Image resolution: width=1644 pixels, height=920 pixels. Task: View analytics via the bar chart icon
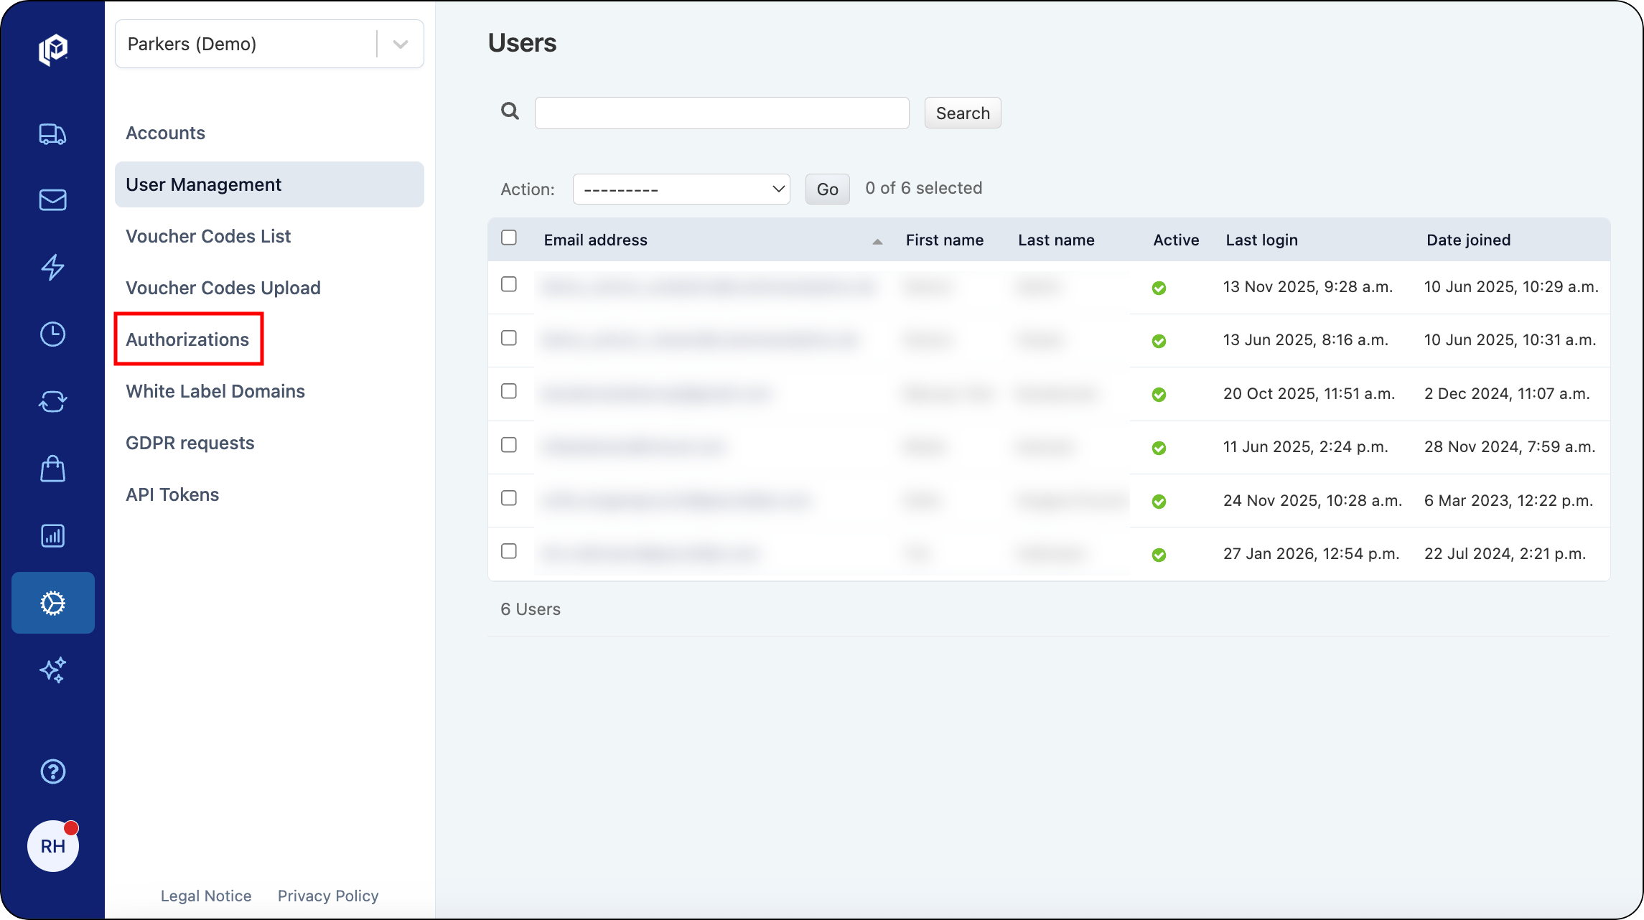click(x=52, y=535)
